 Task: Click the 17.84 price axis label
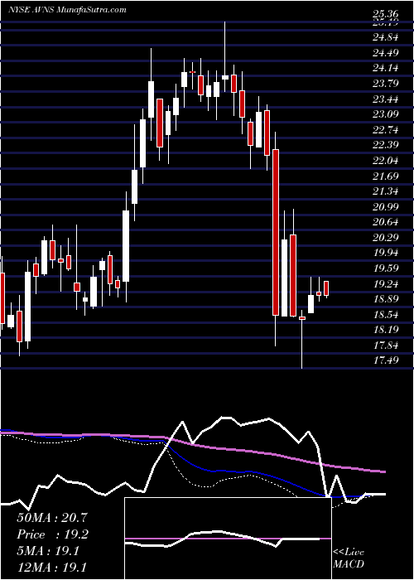tap(386, 345)
